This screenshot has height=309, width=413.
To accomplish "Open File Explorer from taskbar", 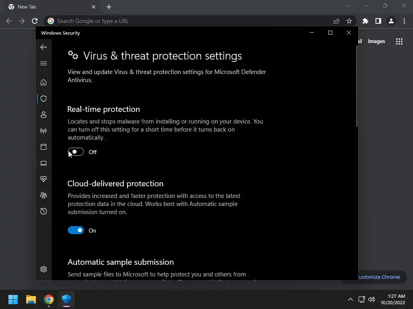I will (31, 299).
